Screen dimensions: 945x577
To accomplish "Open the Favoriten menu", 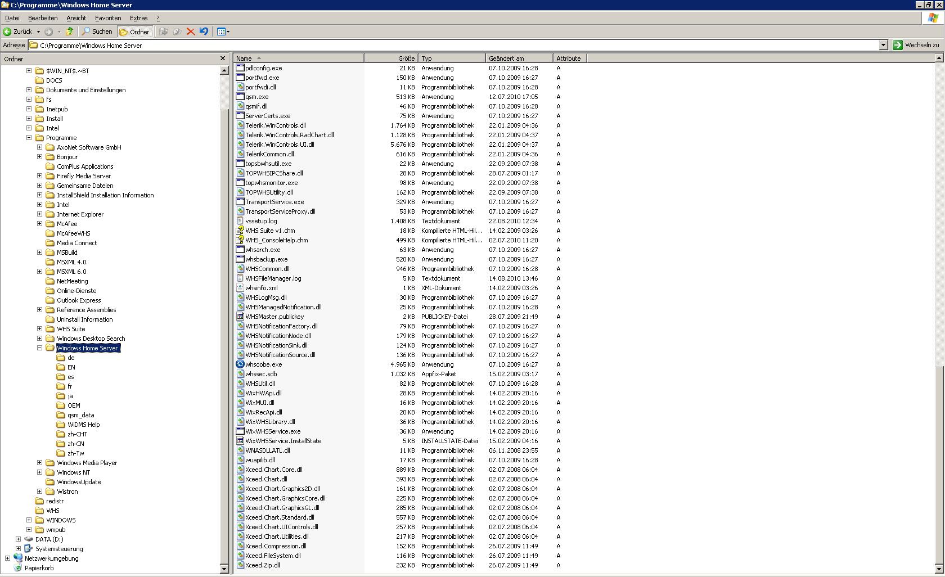I will [x=108, y=18].
